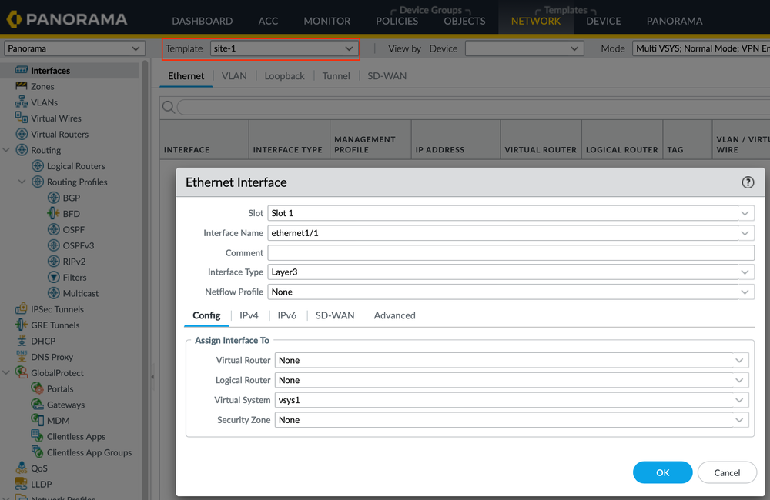Open the Security Zone dropdown

click(511, 420)
